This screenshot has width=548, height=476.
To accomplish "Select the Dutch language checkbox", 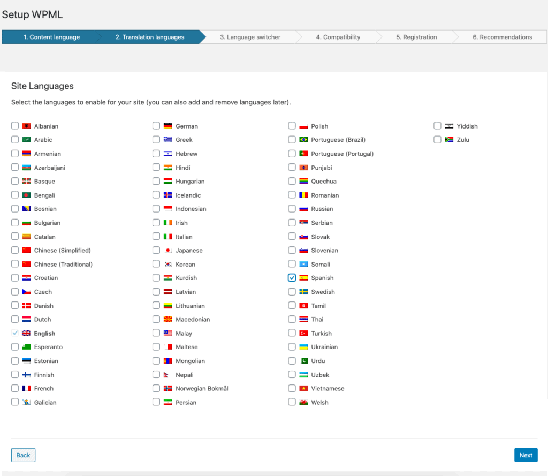I will (x=14, y=319).
